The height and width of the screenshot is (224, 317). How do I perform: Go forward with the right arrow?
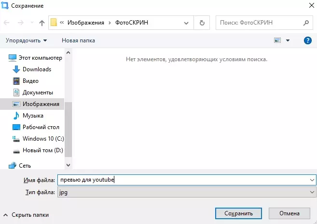[x=21, y=23]
